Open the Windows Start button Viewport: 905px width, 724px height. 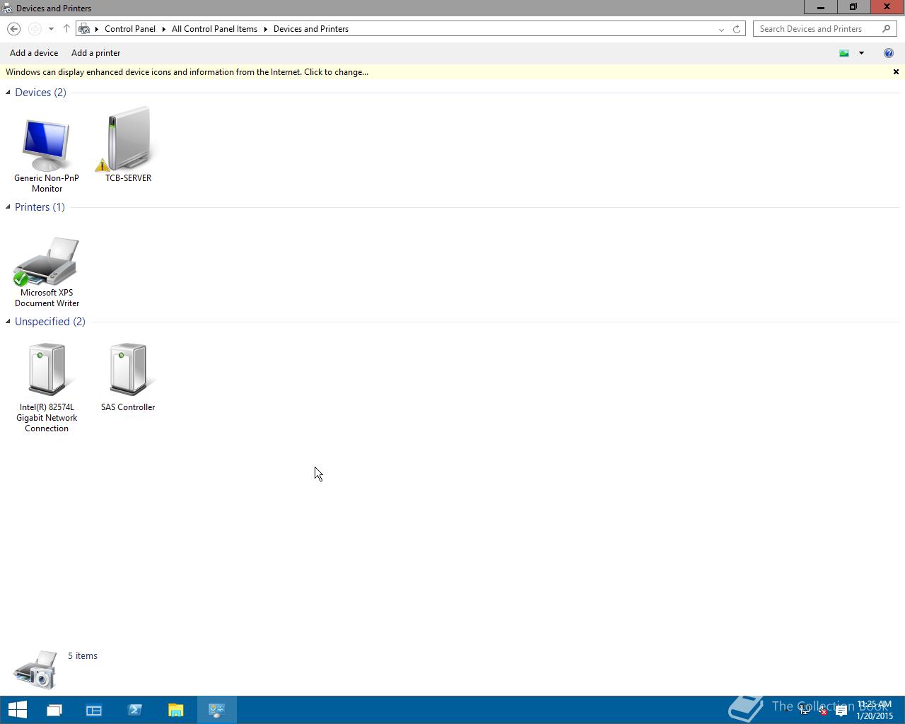tap(17, 710)
